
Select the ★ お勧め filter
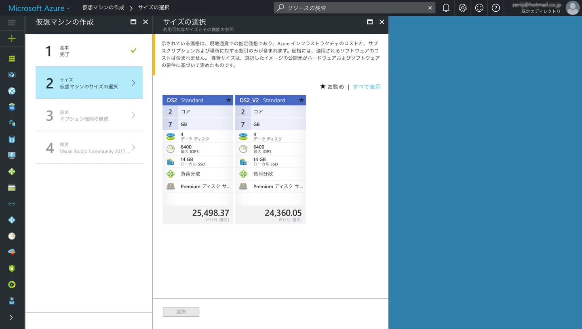[332, 86]
